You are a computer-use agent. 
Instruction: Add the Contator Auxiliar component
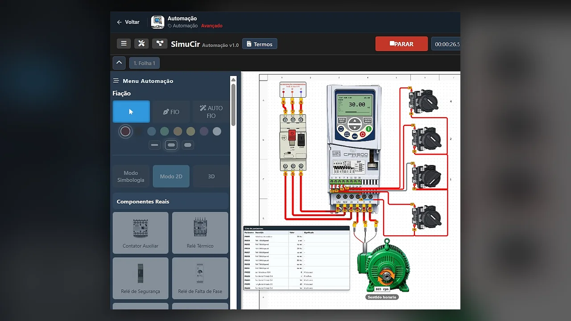[141, 233]
